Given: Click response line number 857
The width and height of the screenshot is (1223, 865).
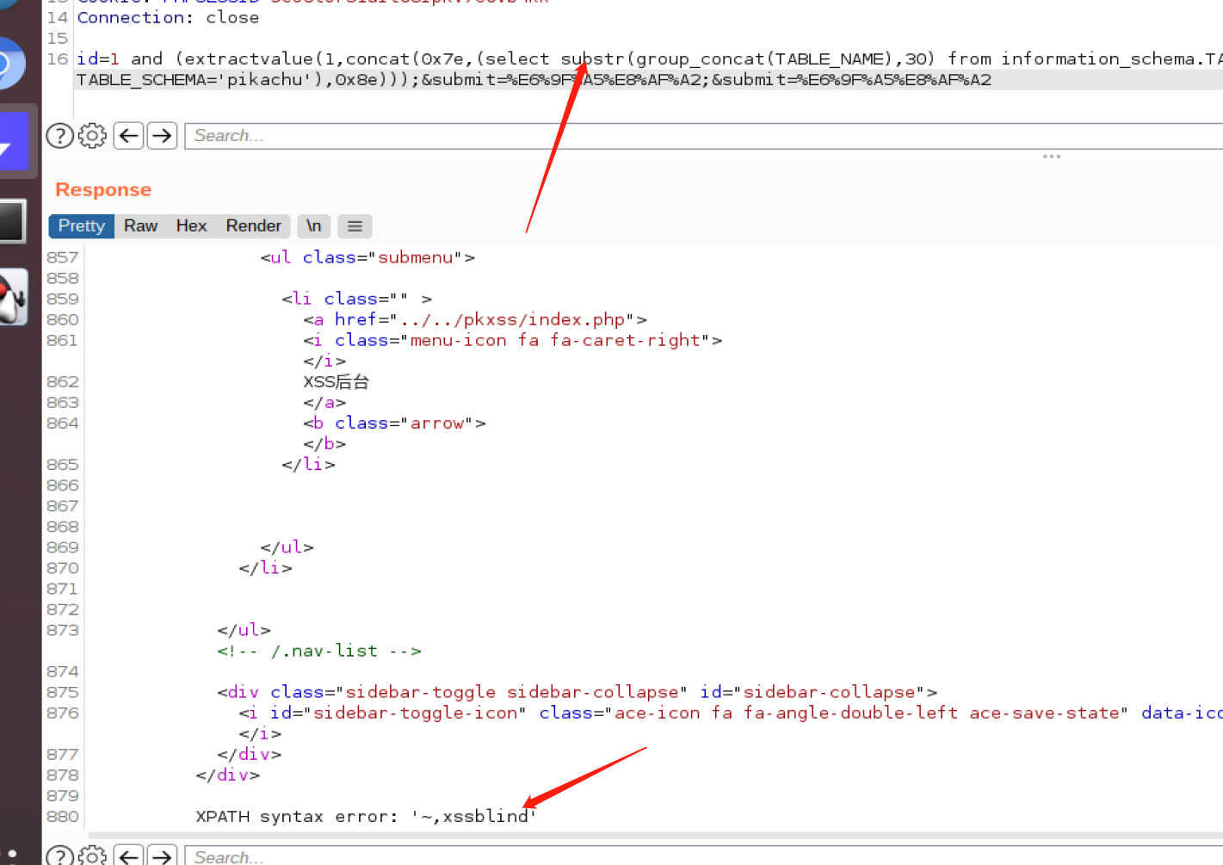Looking at the screenshot, I should (x=63, y=257).
